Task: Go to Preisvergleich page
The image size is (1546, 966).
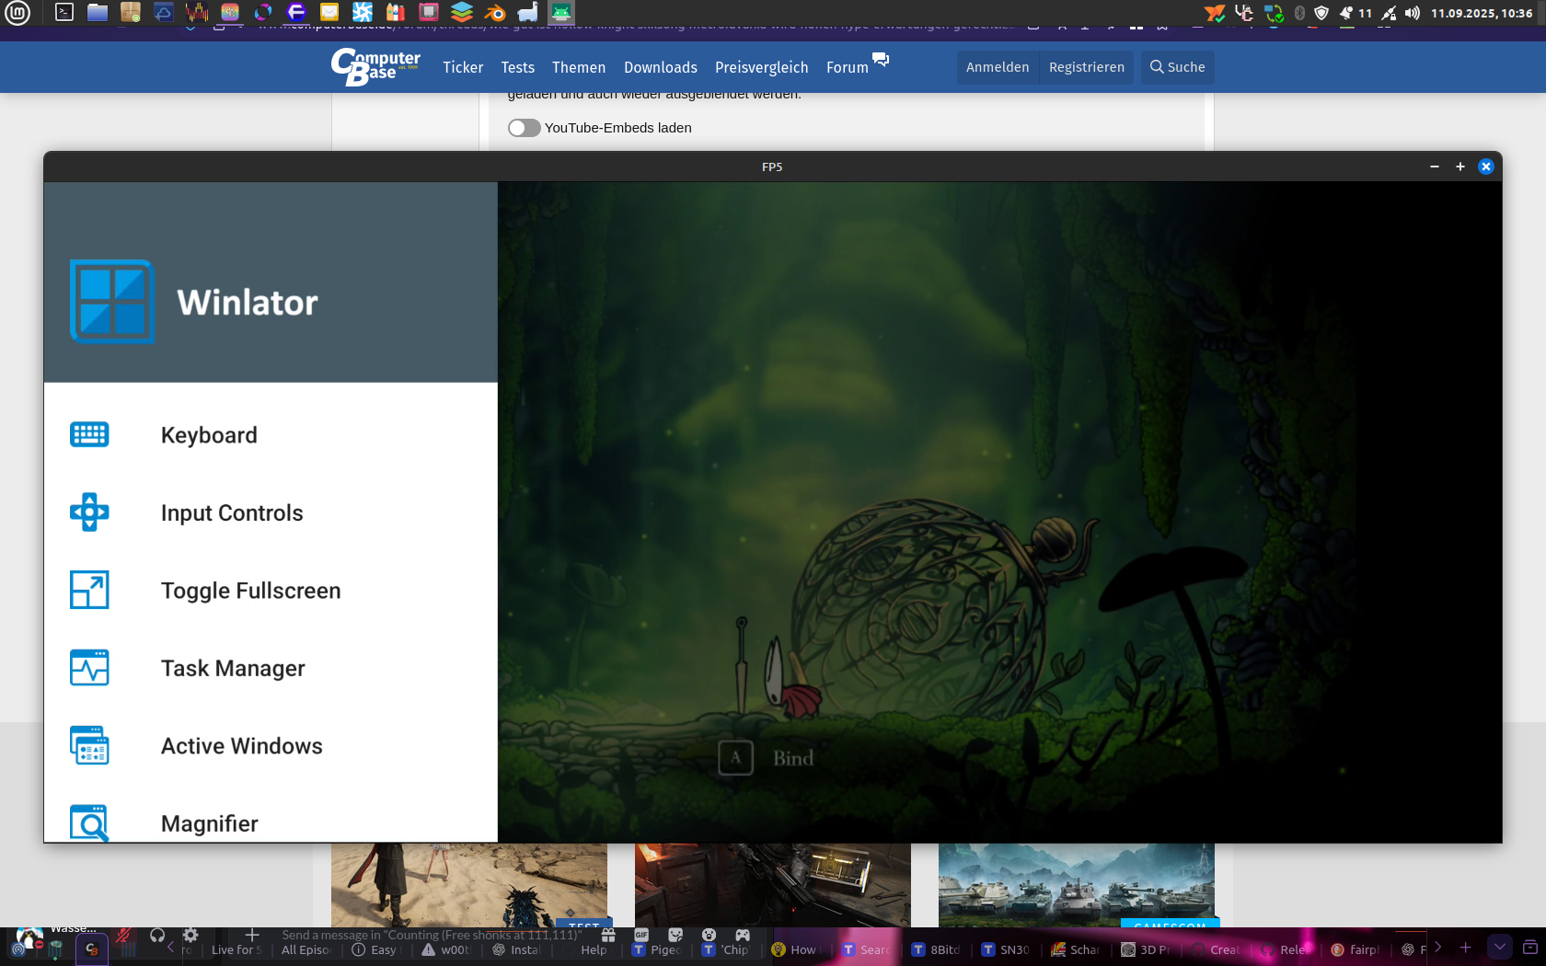Action: tap(762, 67)
